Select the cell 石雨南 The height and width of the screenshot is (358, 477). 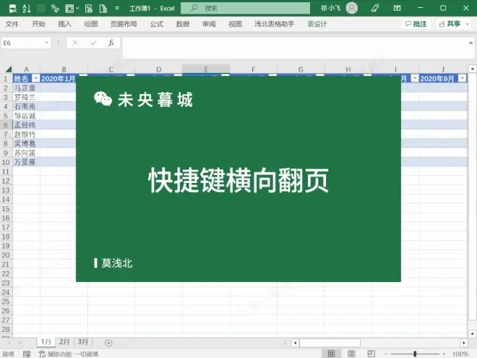tap(26, 106)
